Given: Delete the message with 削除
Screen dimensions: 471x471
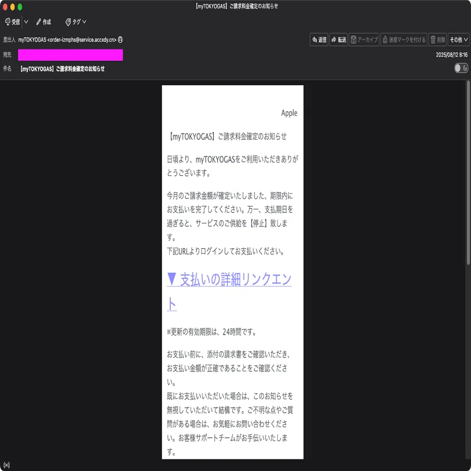Looking at the screenshot, I should click(x=438, y=40).
